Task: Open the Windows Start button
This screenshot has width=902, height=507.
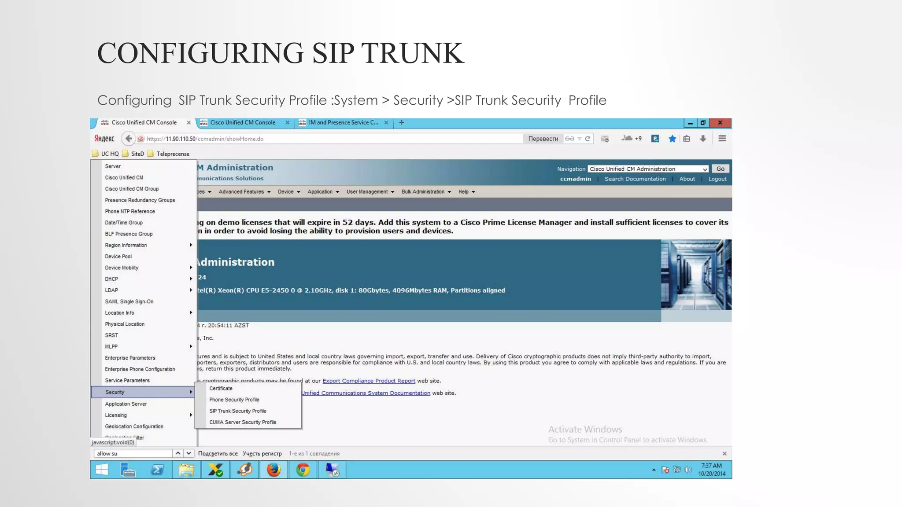Action: click(x=102, y=470)
